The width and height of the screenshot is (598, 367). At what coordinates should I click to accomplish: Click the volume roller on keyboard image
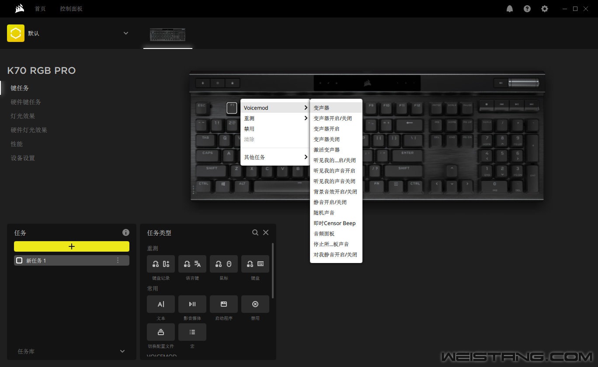[524, 83]
